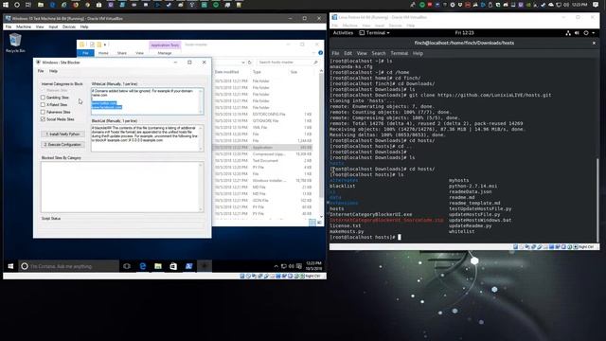The height and width of the screenshot is (341, 606).
Task: Enable the Fakenews Sites checkbox
Action: pos(43,112)
